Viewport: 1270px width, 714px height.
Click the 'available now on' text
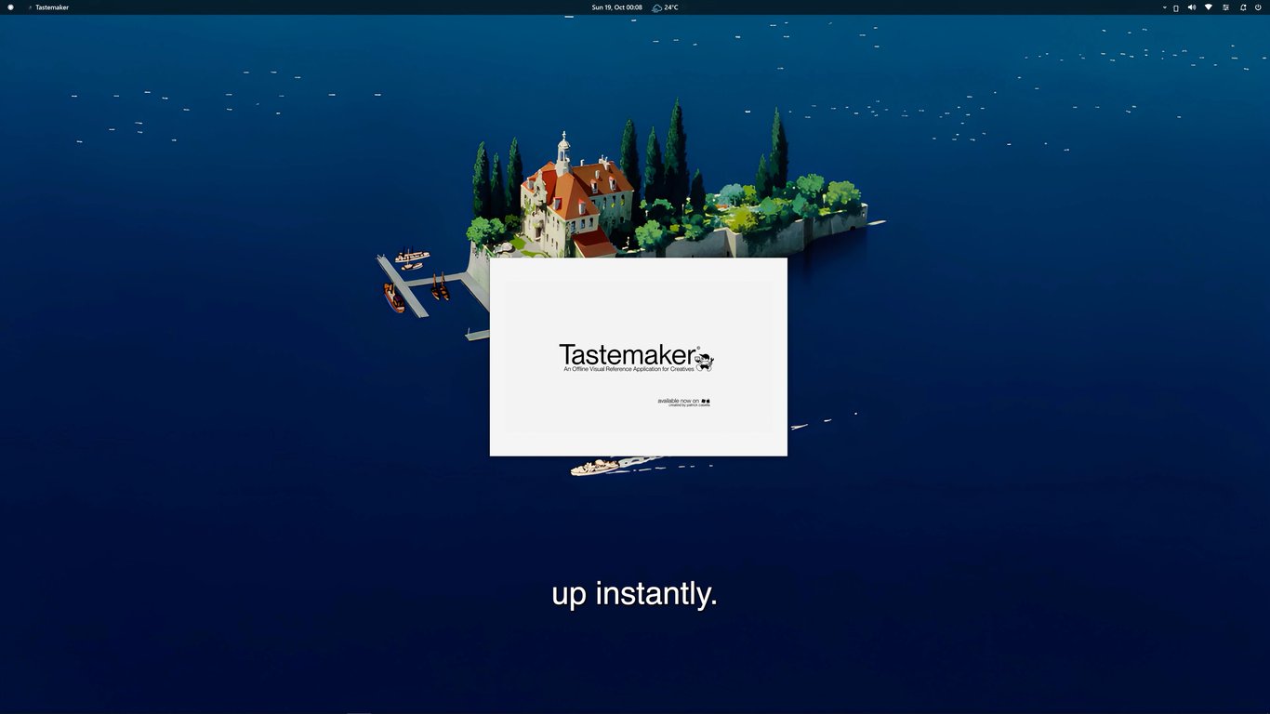coord(678,401)
